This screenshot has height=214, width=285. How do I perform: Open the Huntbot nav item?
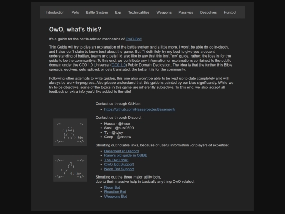click(230, 12)
